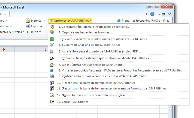Close the workbook with the small X icon
The image size is (194, 118).
point(169,14)
